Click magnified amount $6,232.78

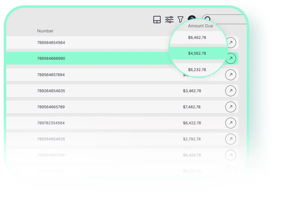tap(197, 70)
